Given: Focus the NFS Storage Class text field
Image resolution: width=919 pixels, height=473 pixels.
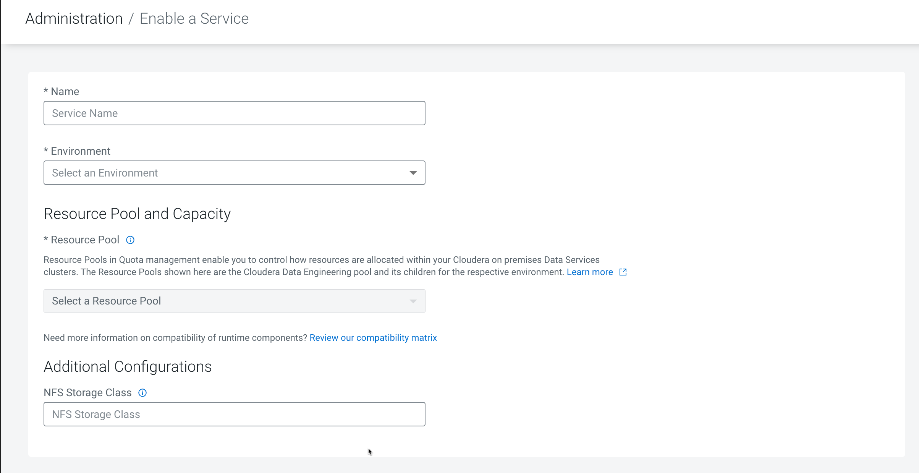Looking at the screenshot, I should pos(234,414).
